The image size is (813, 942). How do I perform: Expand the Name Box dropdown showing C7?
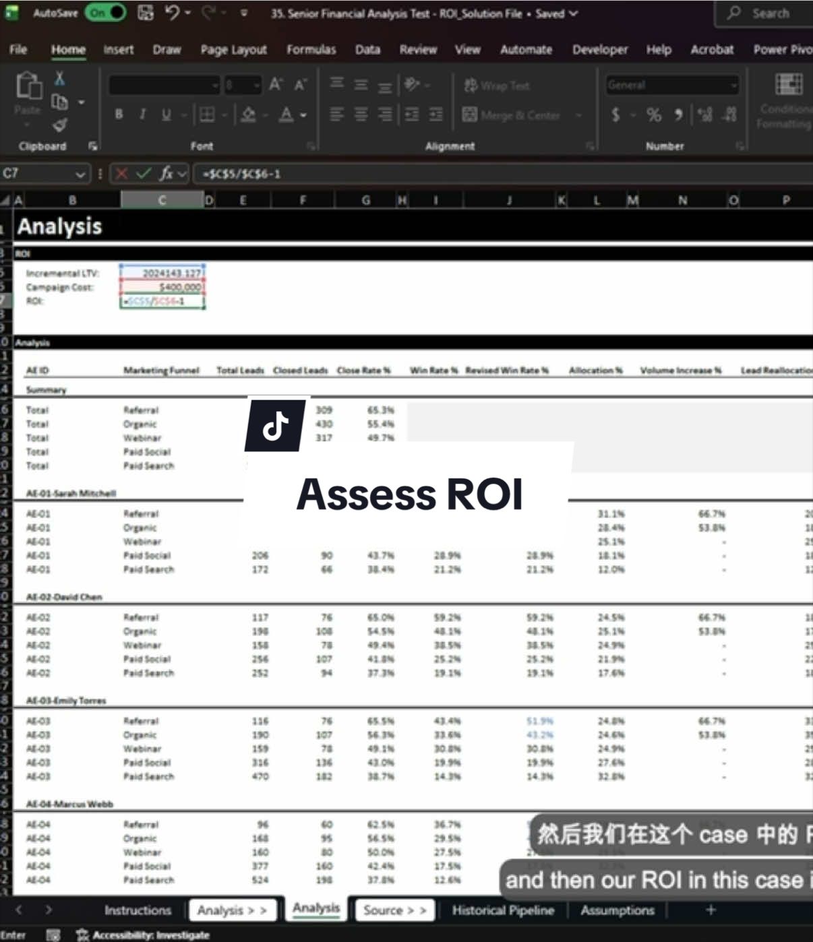click(x=80, y=175)
